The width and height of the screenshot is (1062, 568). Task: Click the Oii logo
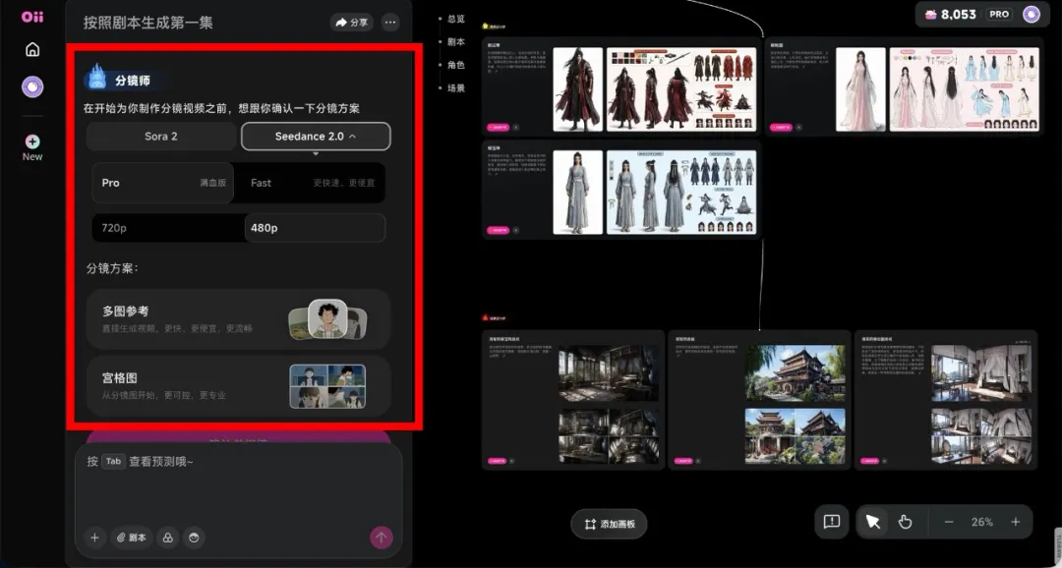tap(31, 17)
